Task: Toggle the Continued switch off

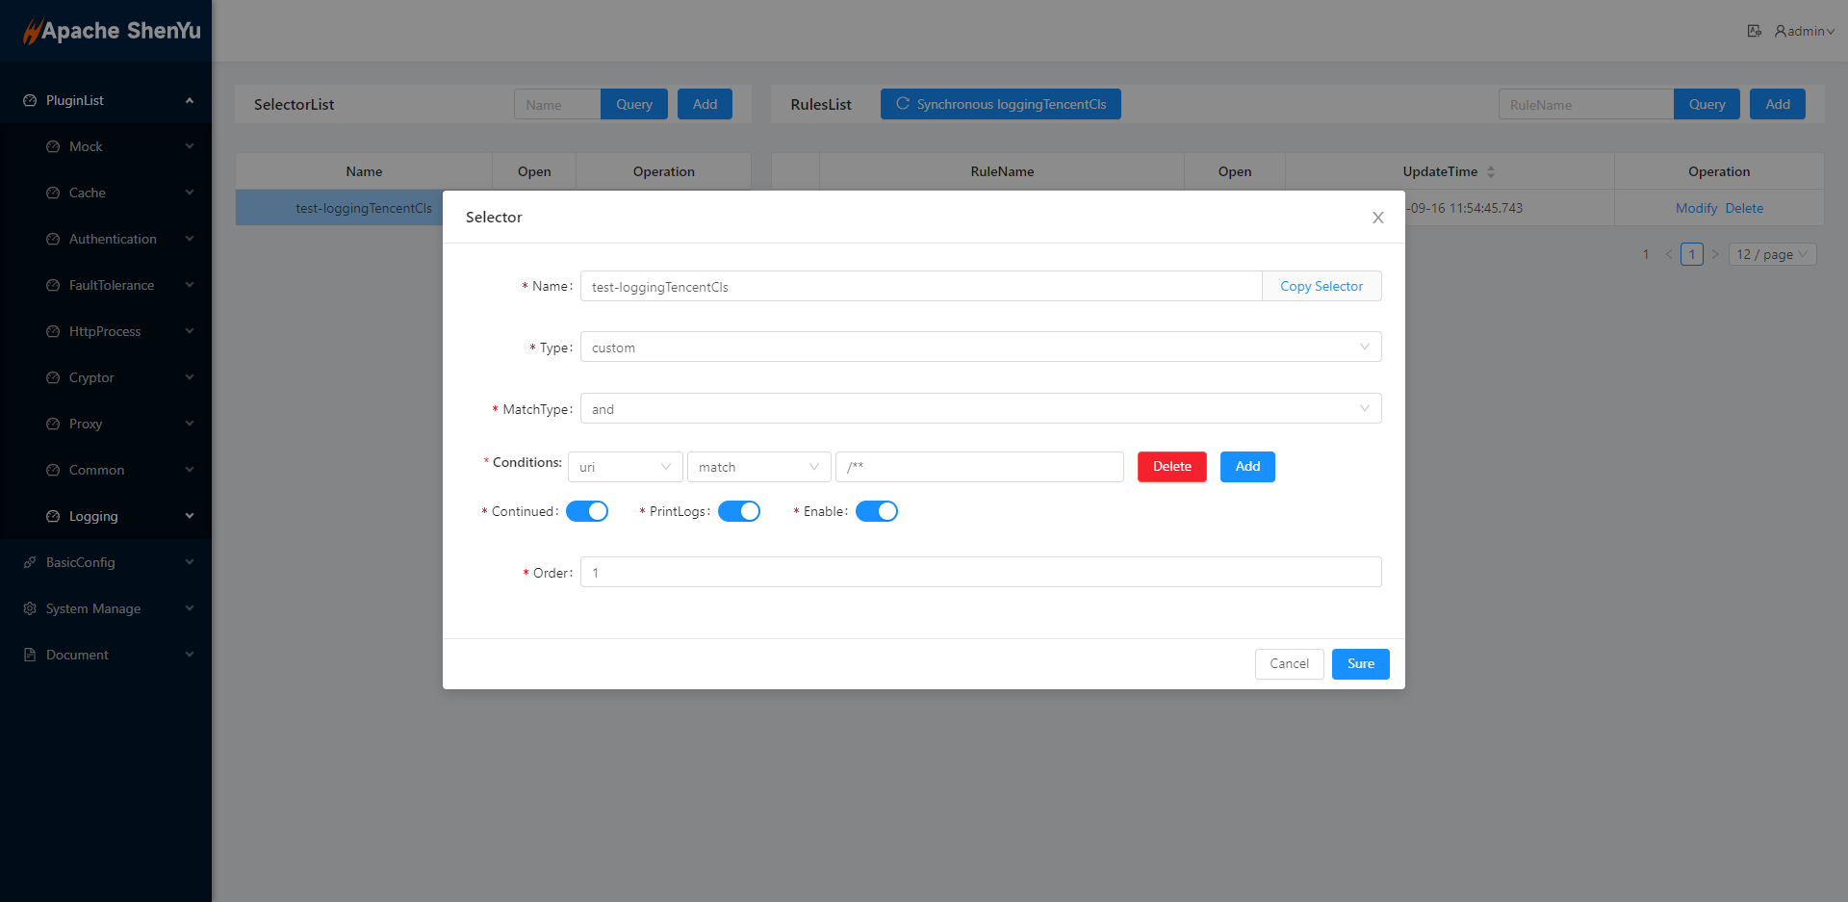Action: 587,511
